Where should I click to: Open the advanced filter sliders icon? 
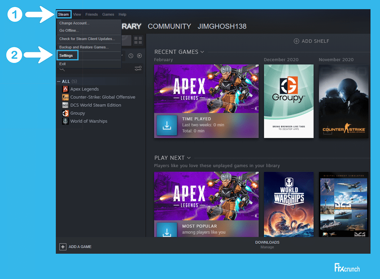[x=138, y=68]
